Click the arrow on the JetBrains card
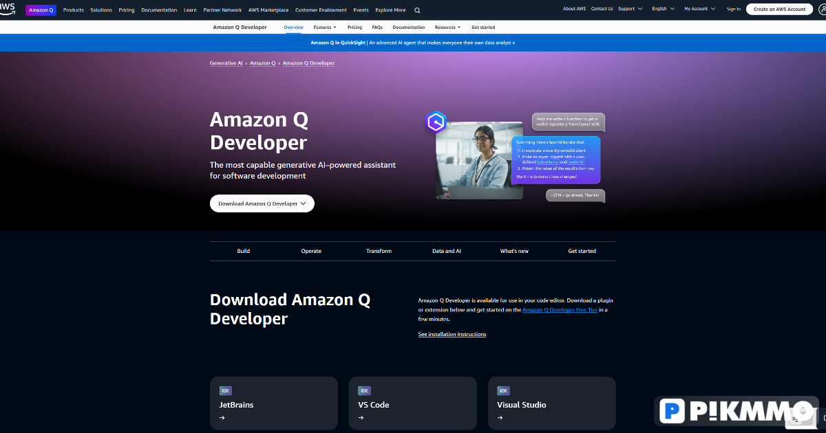Image resolution: width=826 pixels, height=433 pixels. (x=222, y=417)
